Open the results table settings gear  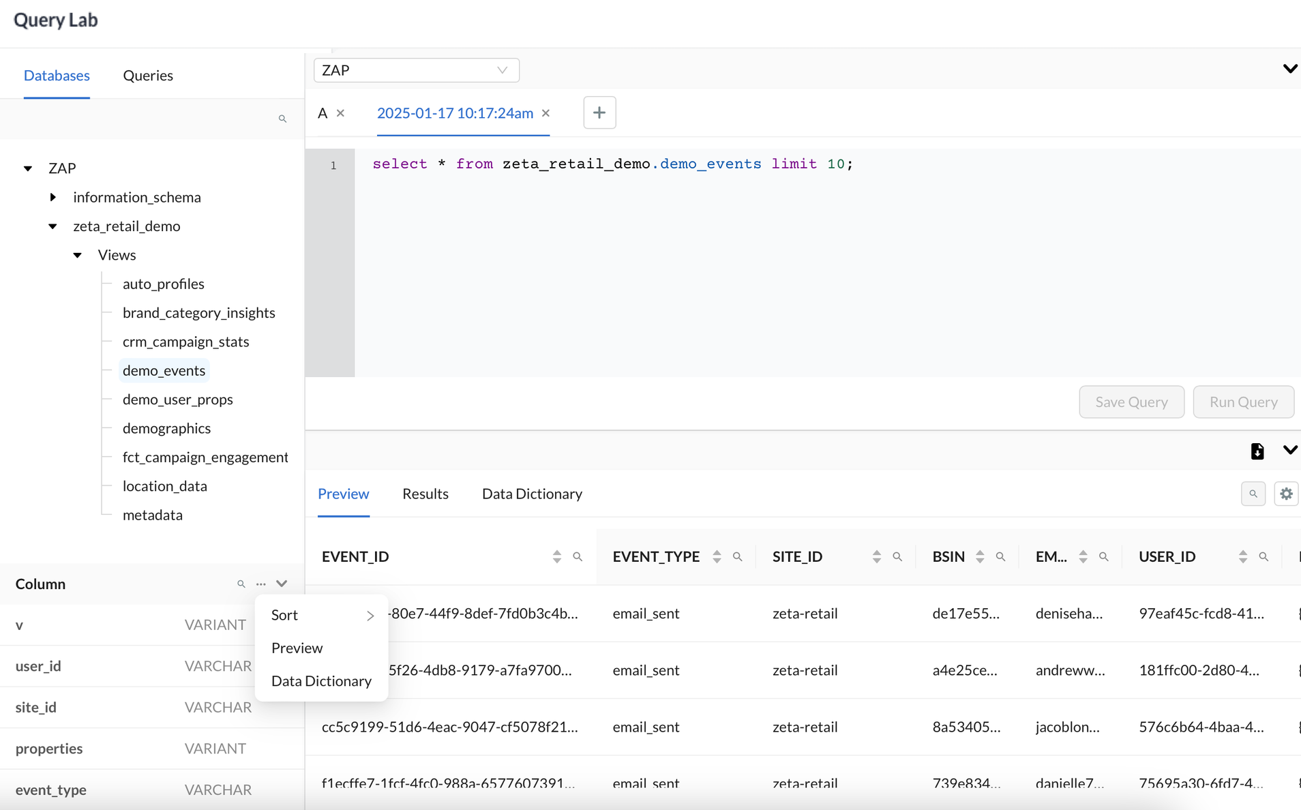click(1286, 494)
